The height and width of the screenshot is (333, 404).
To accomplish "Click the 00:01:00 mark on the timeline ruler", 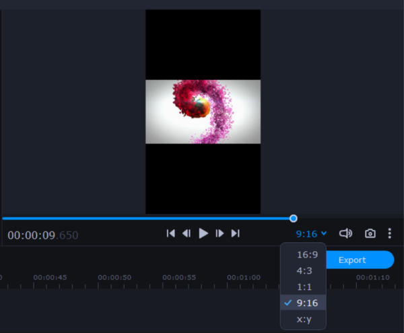I will click(244, 277).
